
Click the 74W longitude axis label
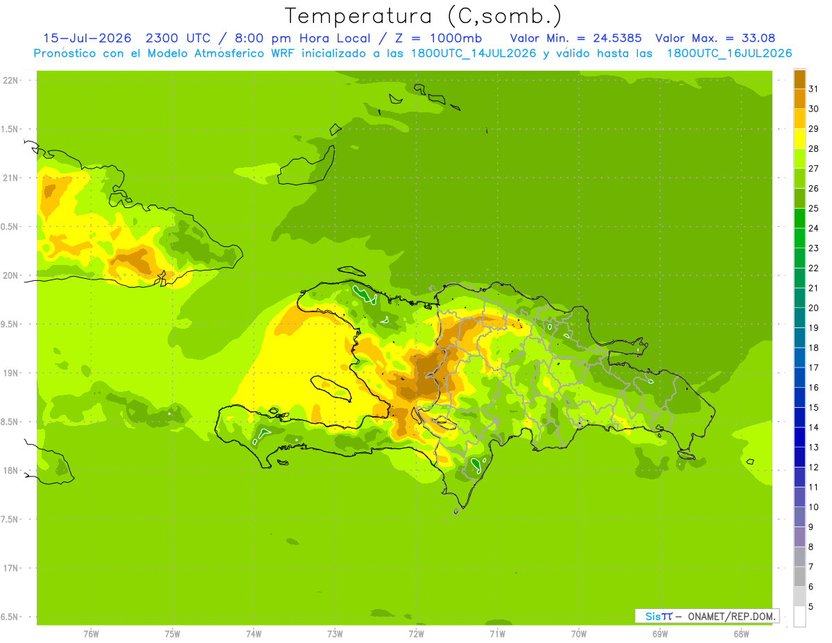coord(254,634)
